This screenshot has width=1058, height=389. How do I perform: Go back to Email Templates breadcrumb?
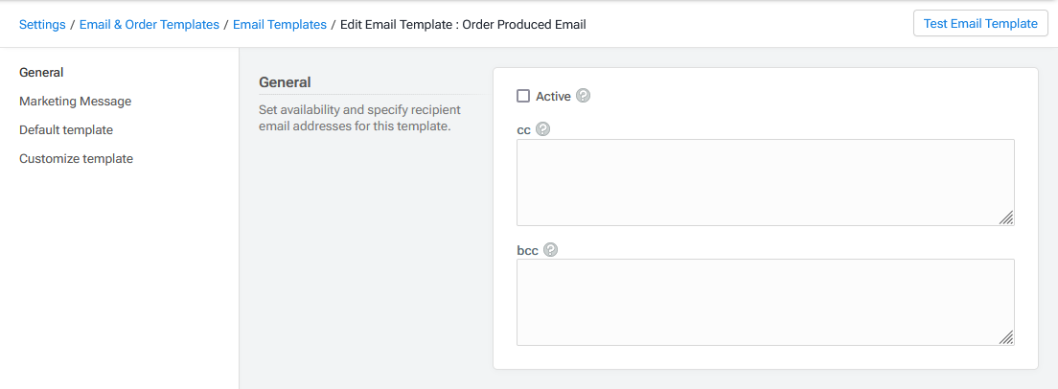(279, 24)
